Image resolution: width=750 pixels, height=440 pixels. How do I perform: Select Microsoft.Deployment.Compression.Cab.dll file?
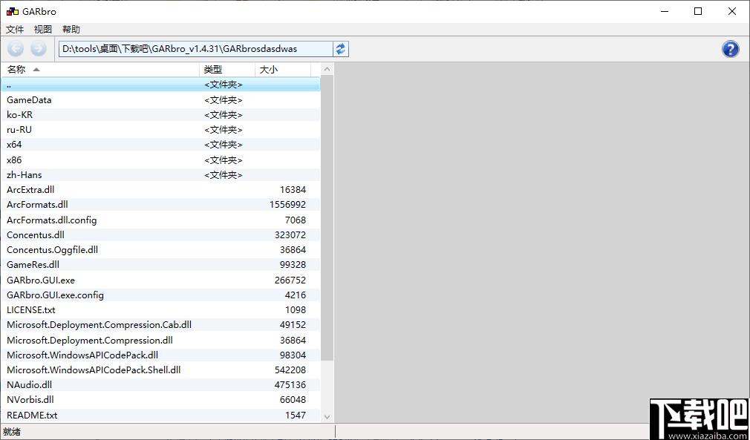(x=160, y=324)
